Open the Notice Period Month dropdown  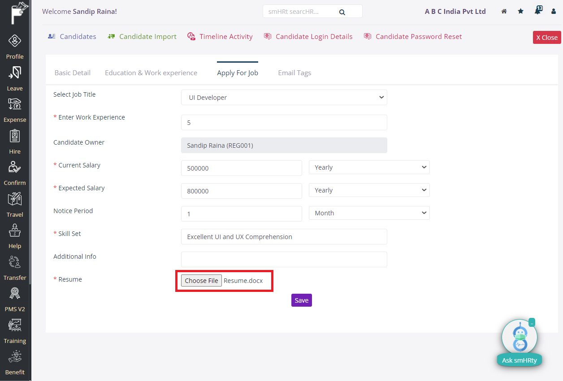coord(368,213)
